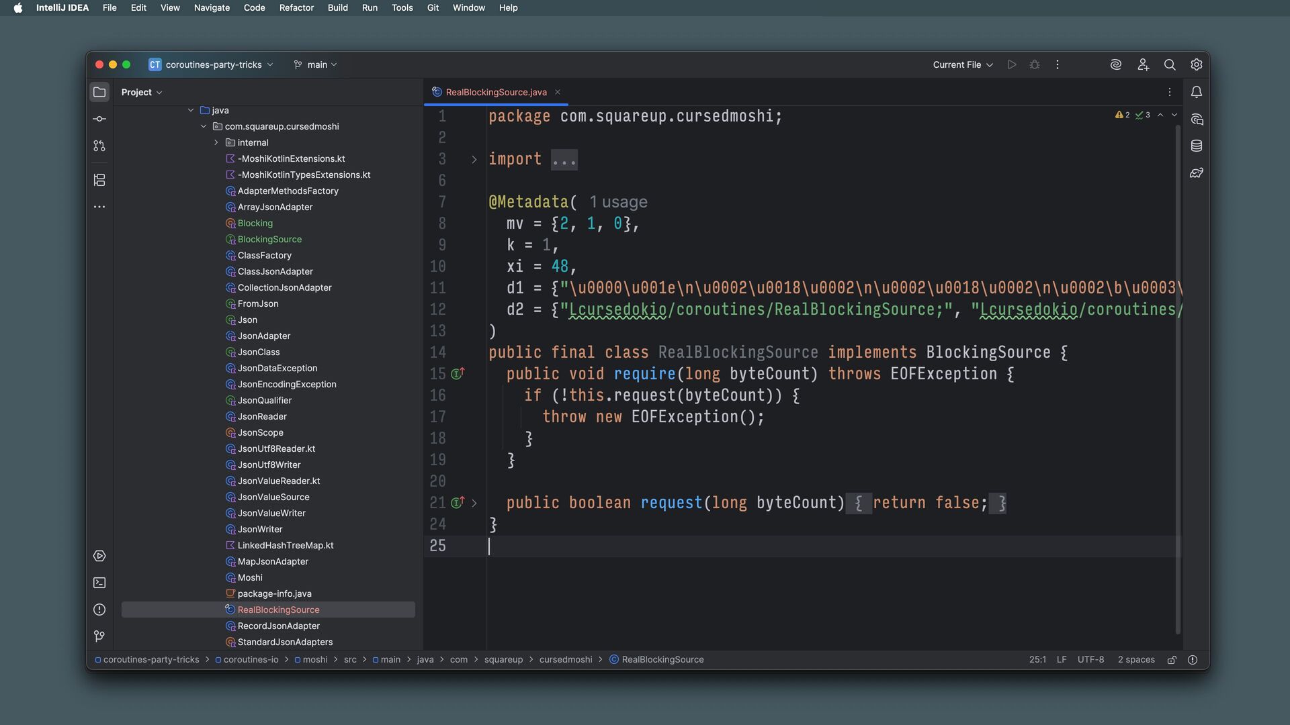This screenshot has height=725, width=1290.
Task: Open editor tab options three-dot menu
Action: click(x=1170, y=92)
